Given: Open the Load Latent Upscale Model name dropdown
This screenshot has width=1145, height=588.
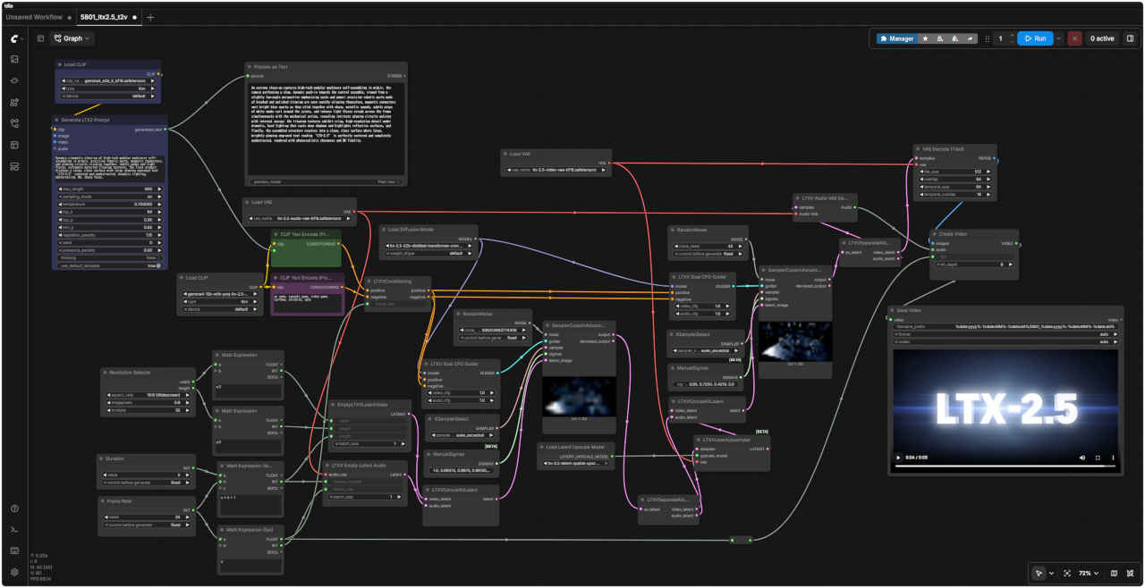Looking at the screenshot, I should coord(576,463).
